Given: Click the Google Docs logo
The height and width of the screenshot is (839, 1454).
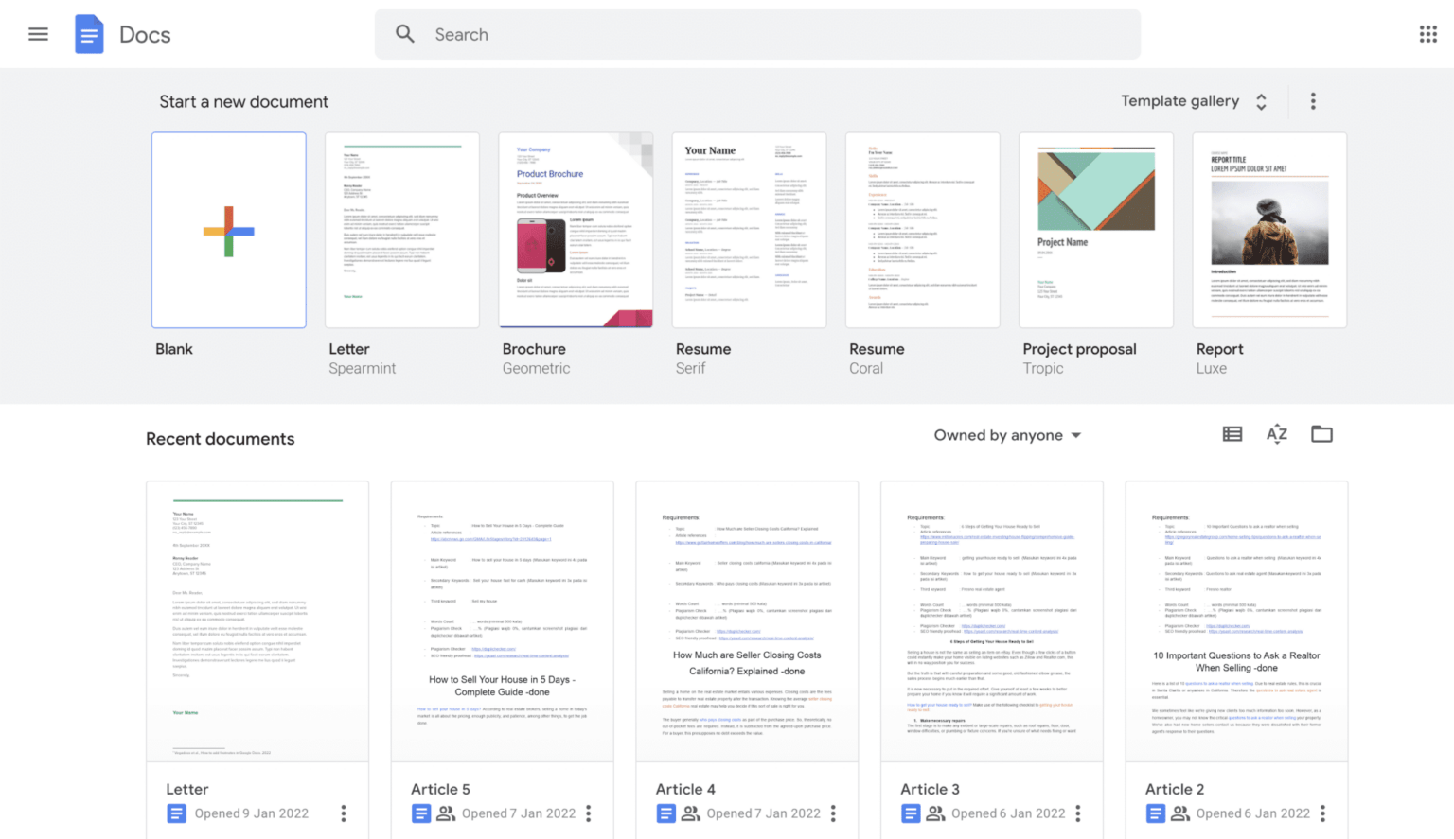Looking at the screenshot, I should tap(89, 33).
